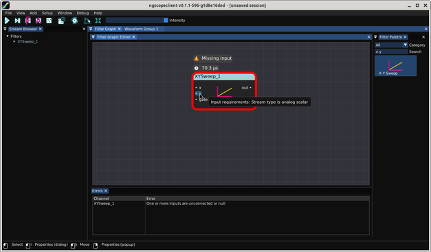This screenshot has width=431, height=252.
Task: Click the X-Y plot icon inside XYSweep_1 node
Action: [x=225, y=91]
